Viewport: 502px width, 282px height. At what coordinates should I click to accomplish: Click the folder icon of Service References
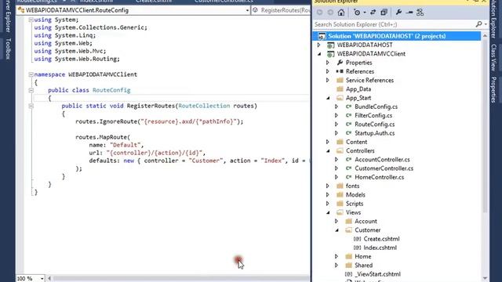[340, 80]
